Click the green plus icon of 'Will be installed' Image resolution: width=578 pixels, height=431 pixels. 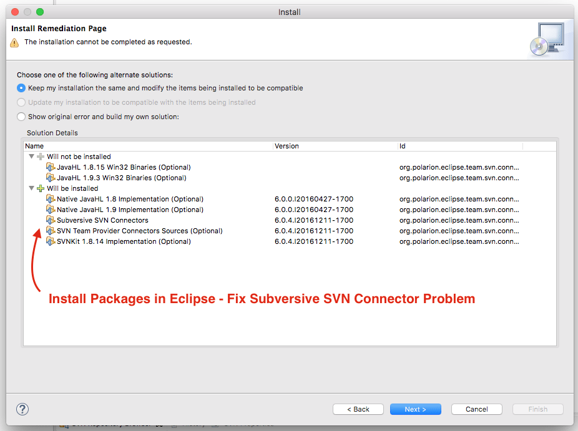(41, 188)
